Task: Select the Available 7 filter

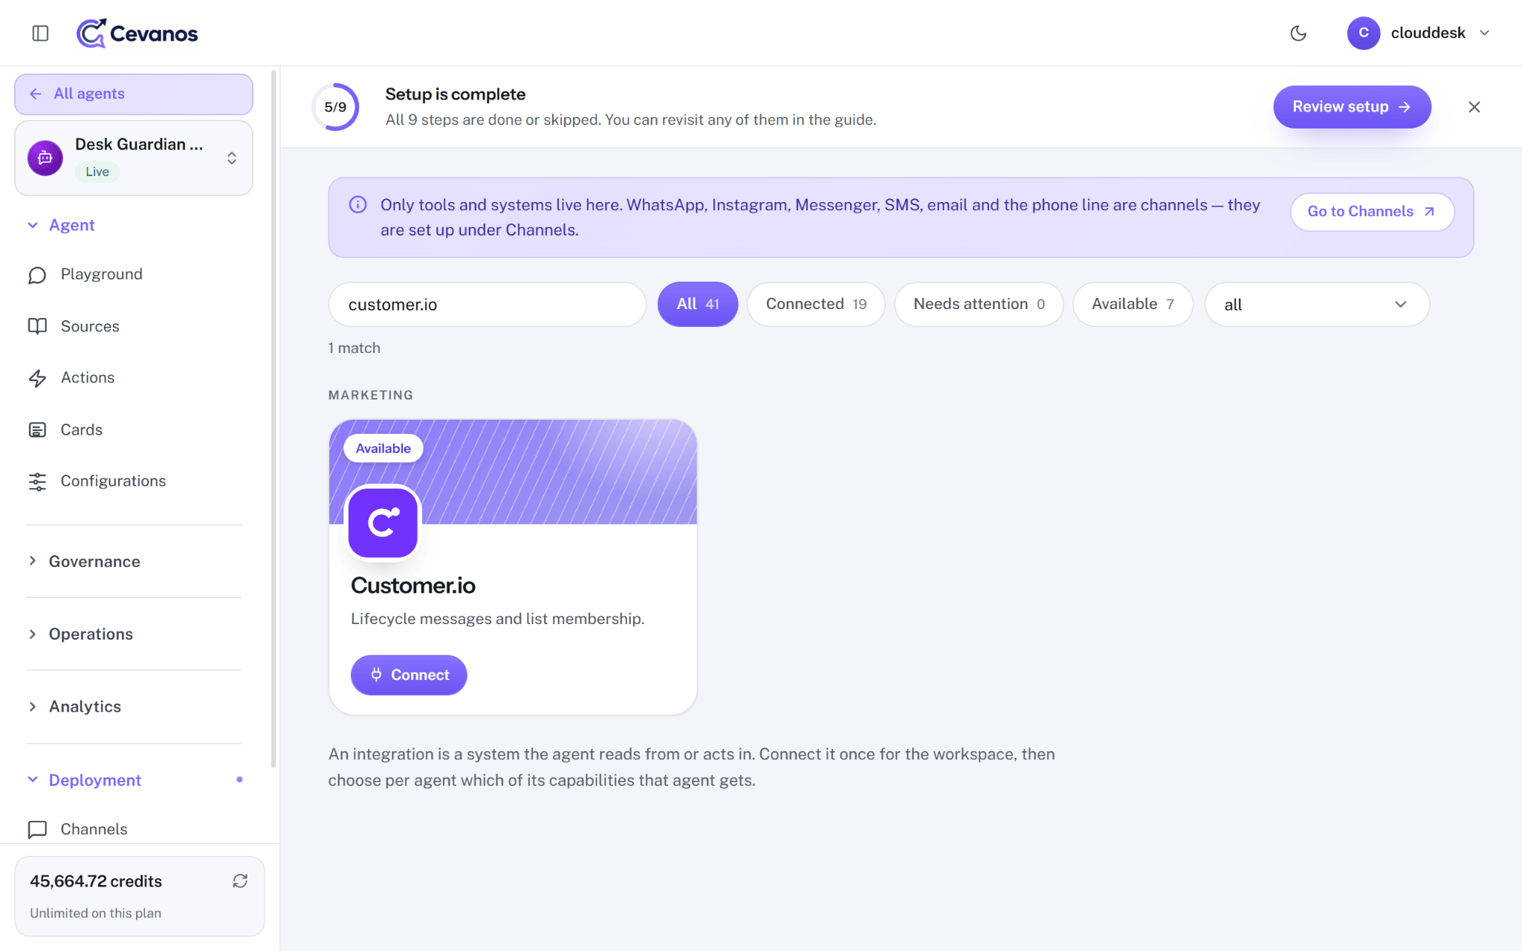Action: (1133, 304)
